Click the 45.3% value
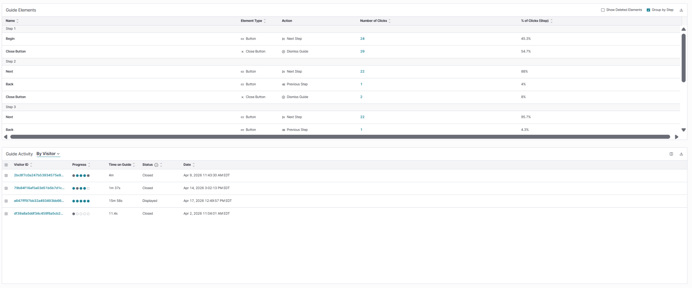This screenshot has height=288, width=692. tap(526, 38)
